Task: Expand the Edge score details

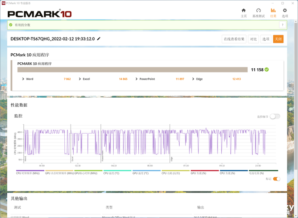Action: (x=193, y=79)
